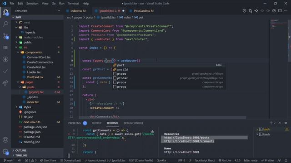This screenshot has height=163, width=291.
Task: Open the lightning bolt extension icon in activity bar
Action: [x=5, y=59]
